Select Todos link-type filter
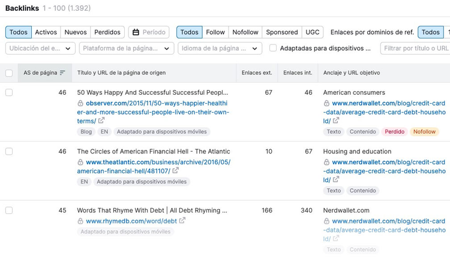450x259 pixels. pyautogui.click(x=190, y=32)
